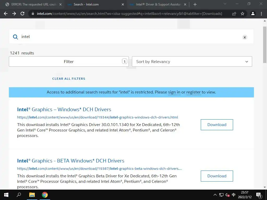Image resolution: width=267 pixels, height=200 pixels.
Task: Go back to the previous page
Action: (x=6, y=14)
